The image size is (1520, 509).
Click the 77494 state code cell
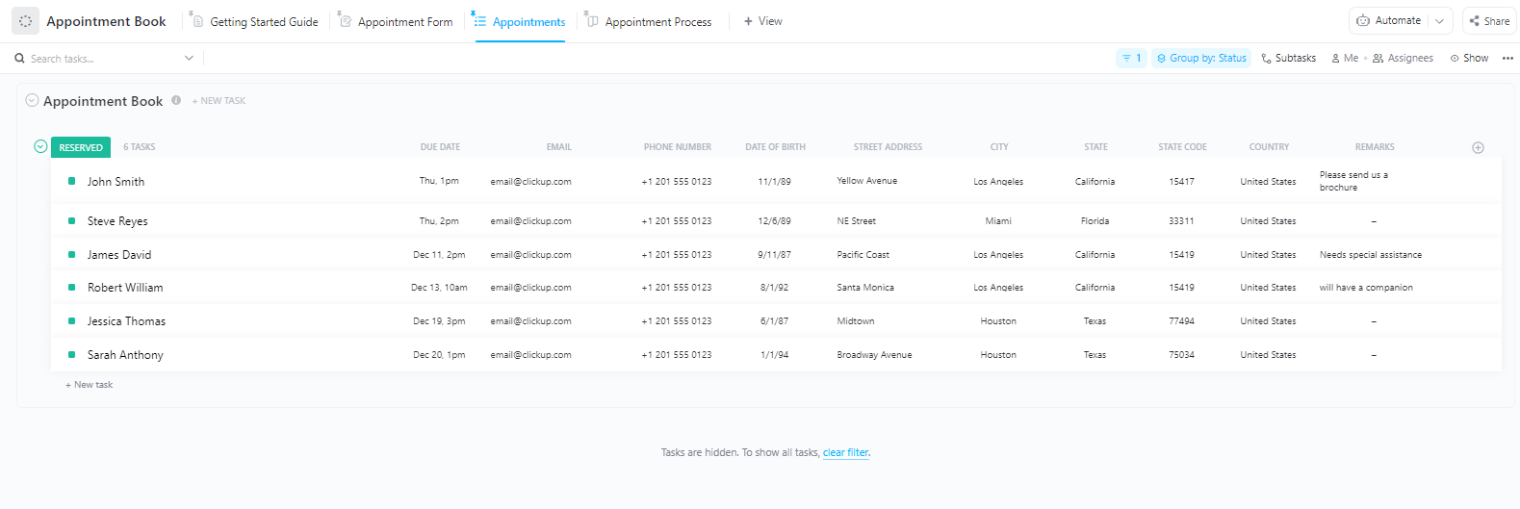pyautogui.click(x=1181, y=321)
